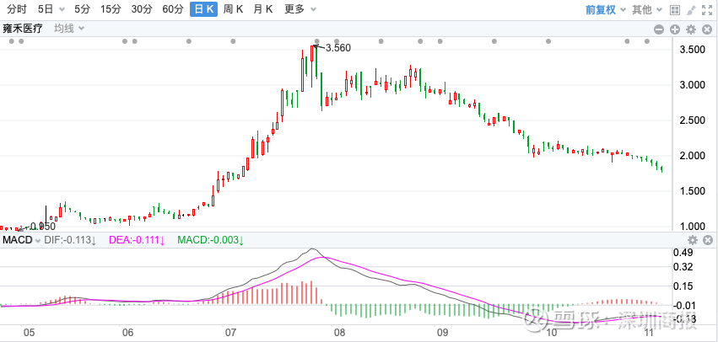
Task: Switch to 分时 intraday tab
Action: coord(17,10)
